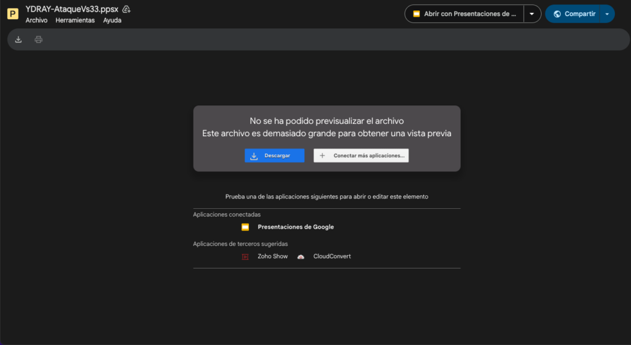Click the red Zoho Show icon

(x=245, y=256)
